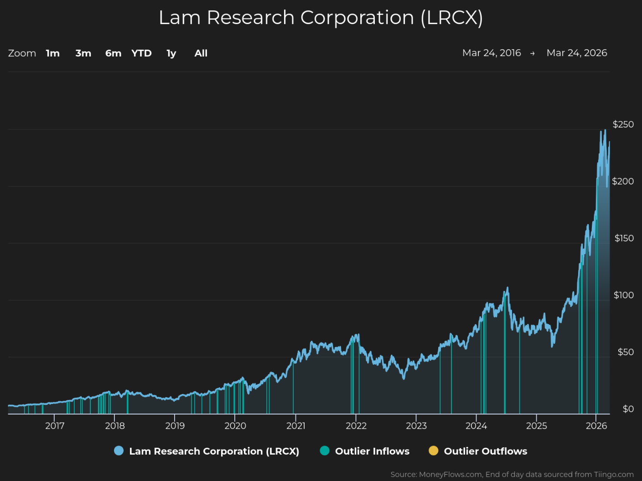This screenshot has height=481, width=642.
Task: Click the $50 y-axis label
Action: click(626, 352)
